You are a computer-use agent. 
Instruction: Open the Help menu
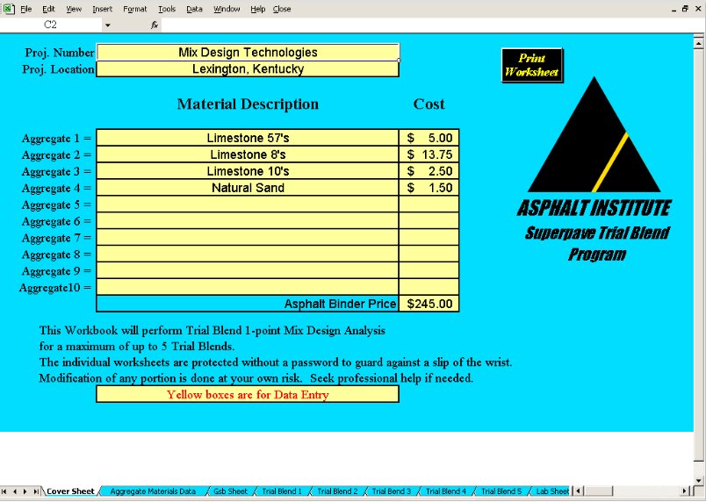click(257, 9)
